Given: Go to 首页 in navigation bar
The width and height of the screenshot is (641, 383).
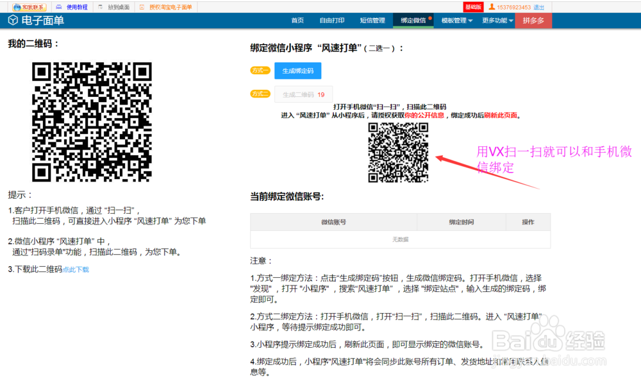Looking at the screenshot, I should [297, 21].
